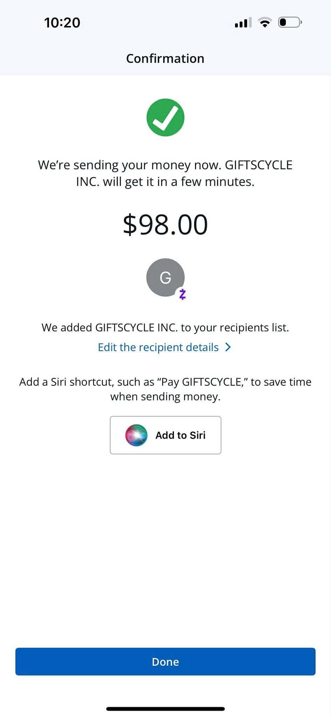Tap the Siri orb icon
This screenshot has width=331, height=717.
point(136,435)
